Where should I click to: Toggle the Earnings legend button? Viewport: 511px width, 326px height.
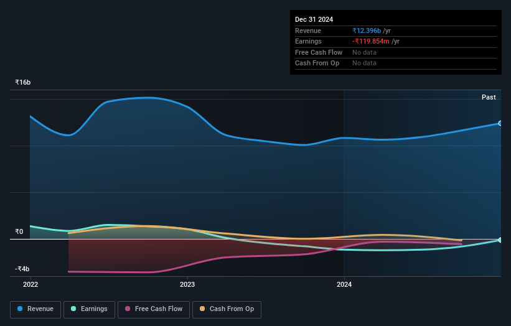click(x=89, y=309)
